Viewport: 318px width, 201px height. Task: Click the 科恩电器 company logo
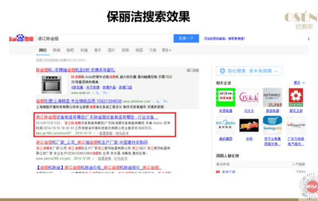pyautogui.click(x=225, y=97)
